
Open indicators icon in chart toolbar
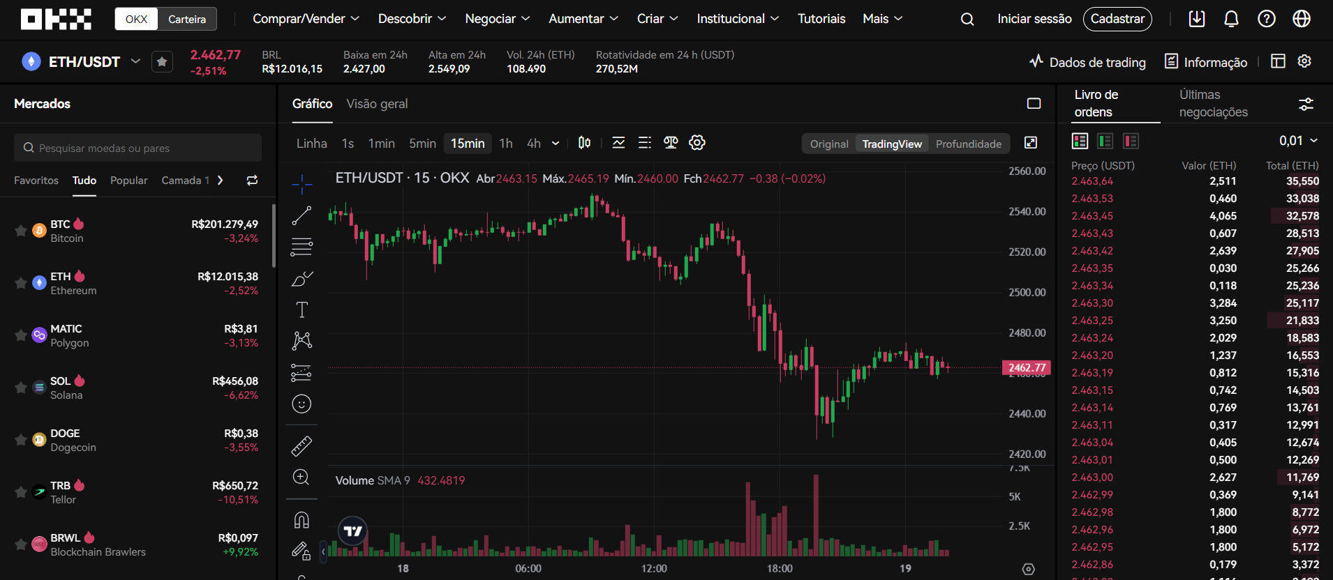click(x=618, y=143)
